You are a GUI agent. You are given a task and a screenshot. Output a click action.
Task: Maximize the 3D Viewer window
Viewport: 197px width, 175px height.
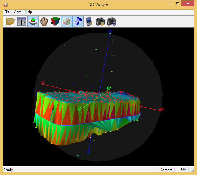pyautogui.click(x=178, y=4)
